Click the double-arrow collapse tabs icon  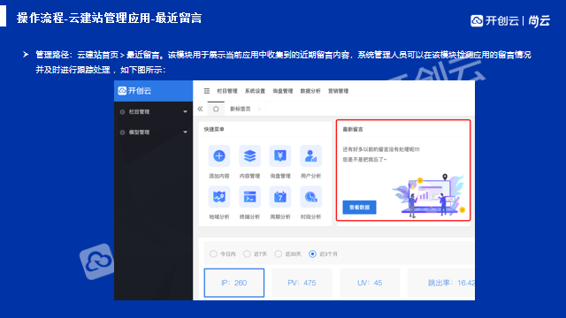point(200,109)
